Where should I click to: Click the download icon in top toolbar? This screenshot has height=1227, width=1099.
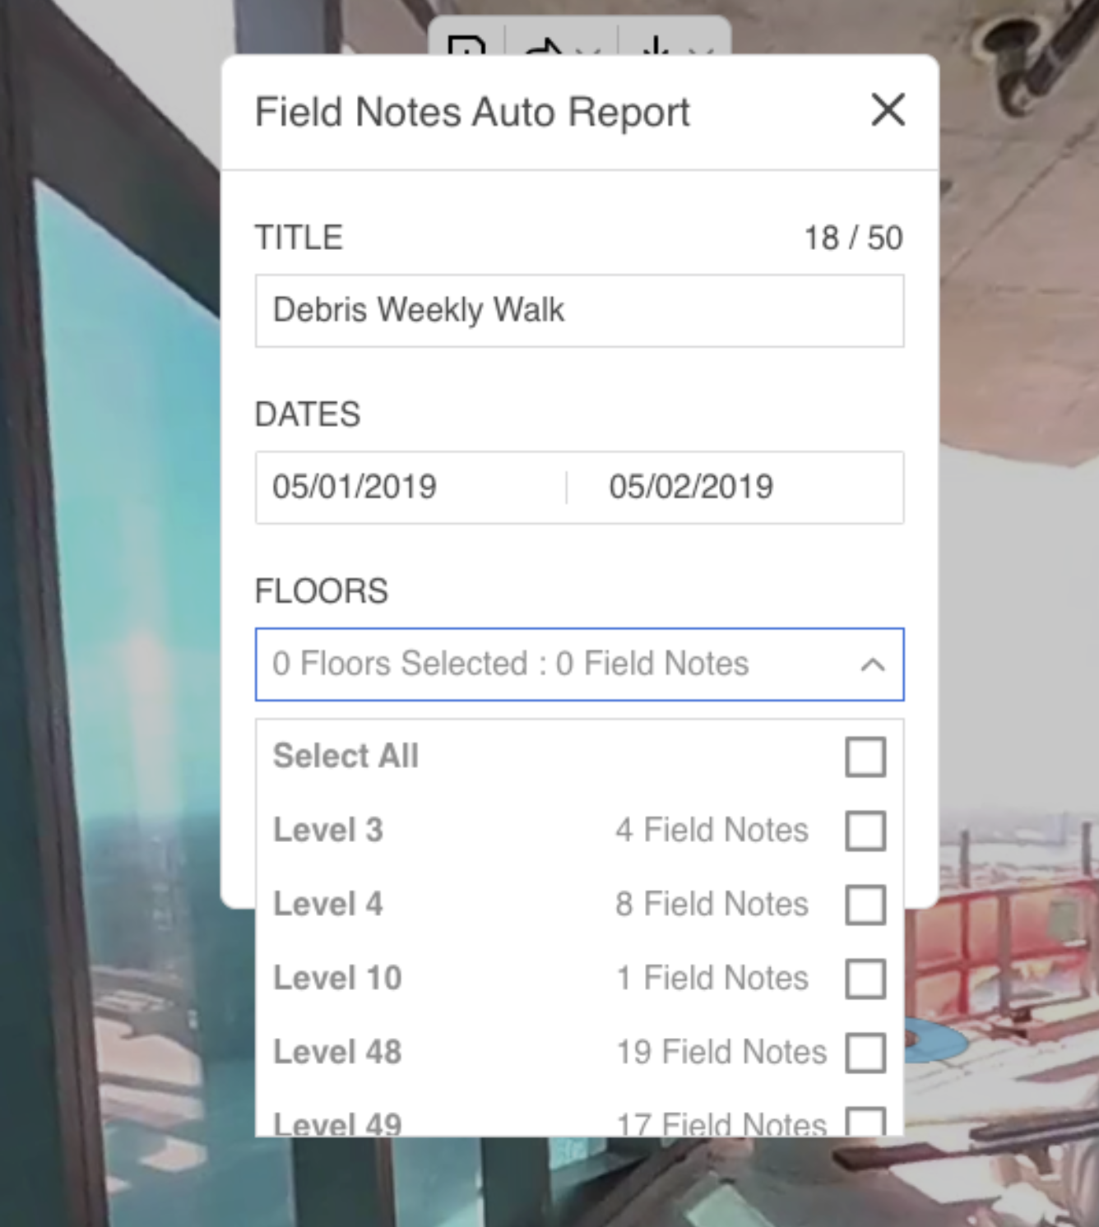click(655, 46)
